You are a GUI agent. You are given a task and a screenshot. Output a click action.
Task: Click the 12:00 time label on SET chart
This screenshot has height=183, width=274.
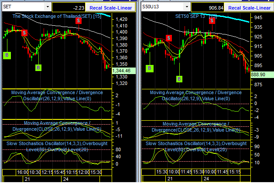coord(84,173)
